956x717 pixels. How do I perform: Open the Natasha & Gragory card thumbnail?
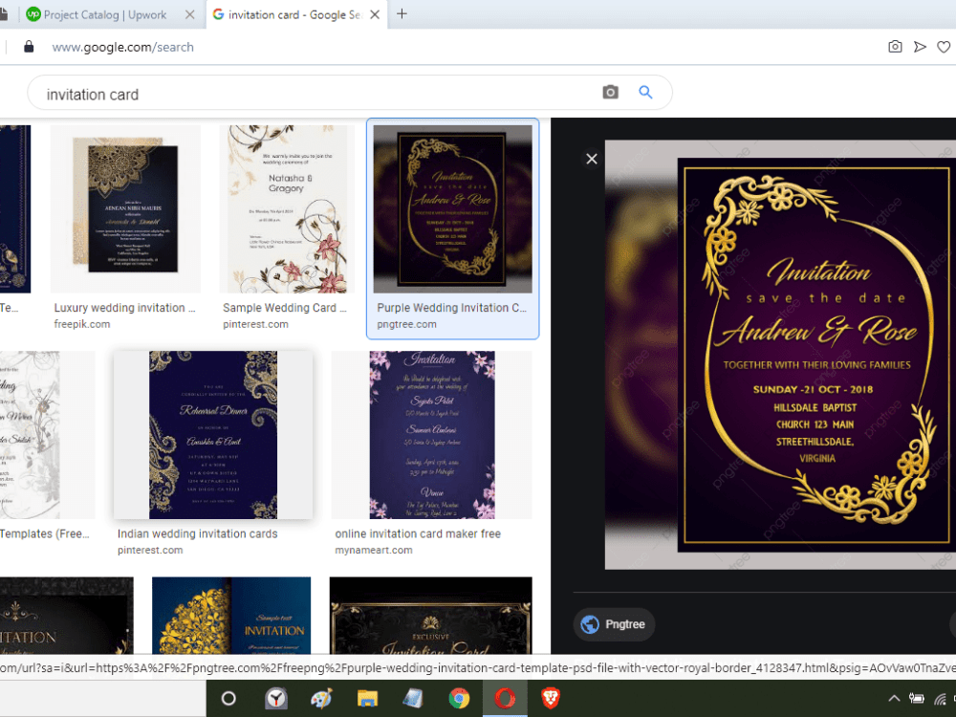coord(287,208)
